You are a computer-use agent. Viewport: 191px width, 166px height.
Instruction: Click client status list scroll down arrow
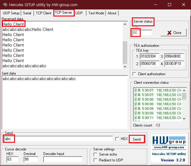click(x=184, y=118)
